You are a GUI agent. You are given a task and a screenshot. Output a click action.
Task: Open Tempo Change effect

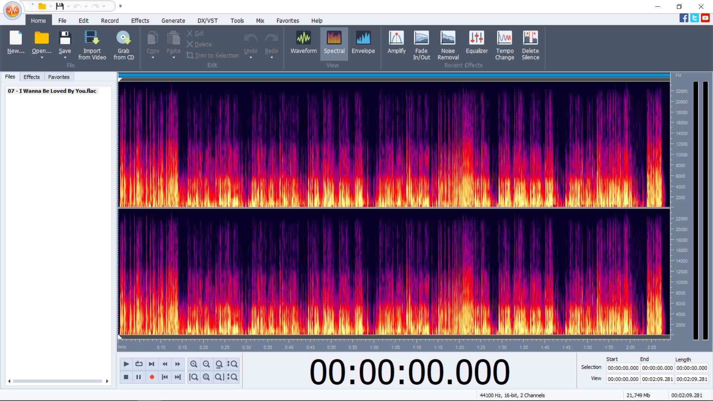pos(504,45)
